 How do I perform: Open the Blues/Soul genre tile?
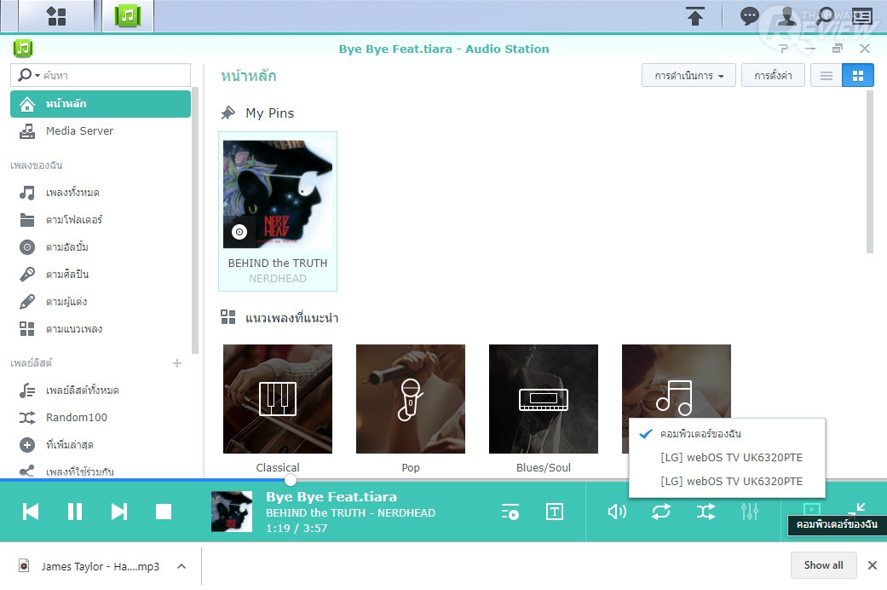pyautogui.click(x=544, y=399)
